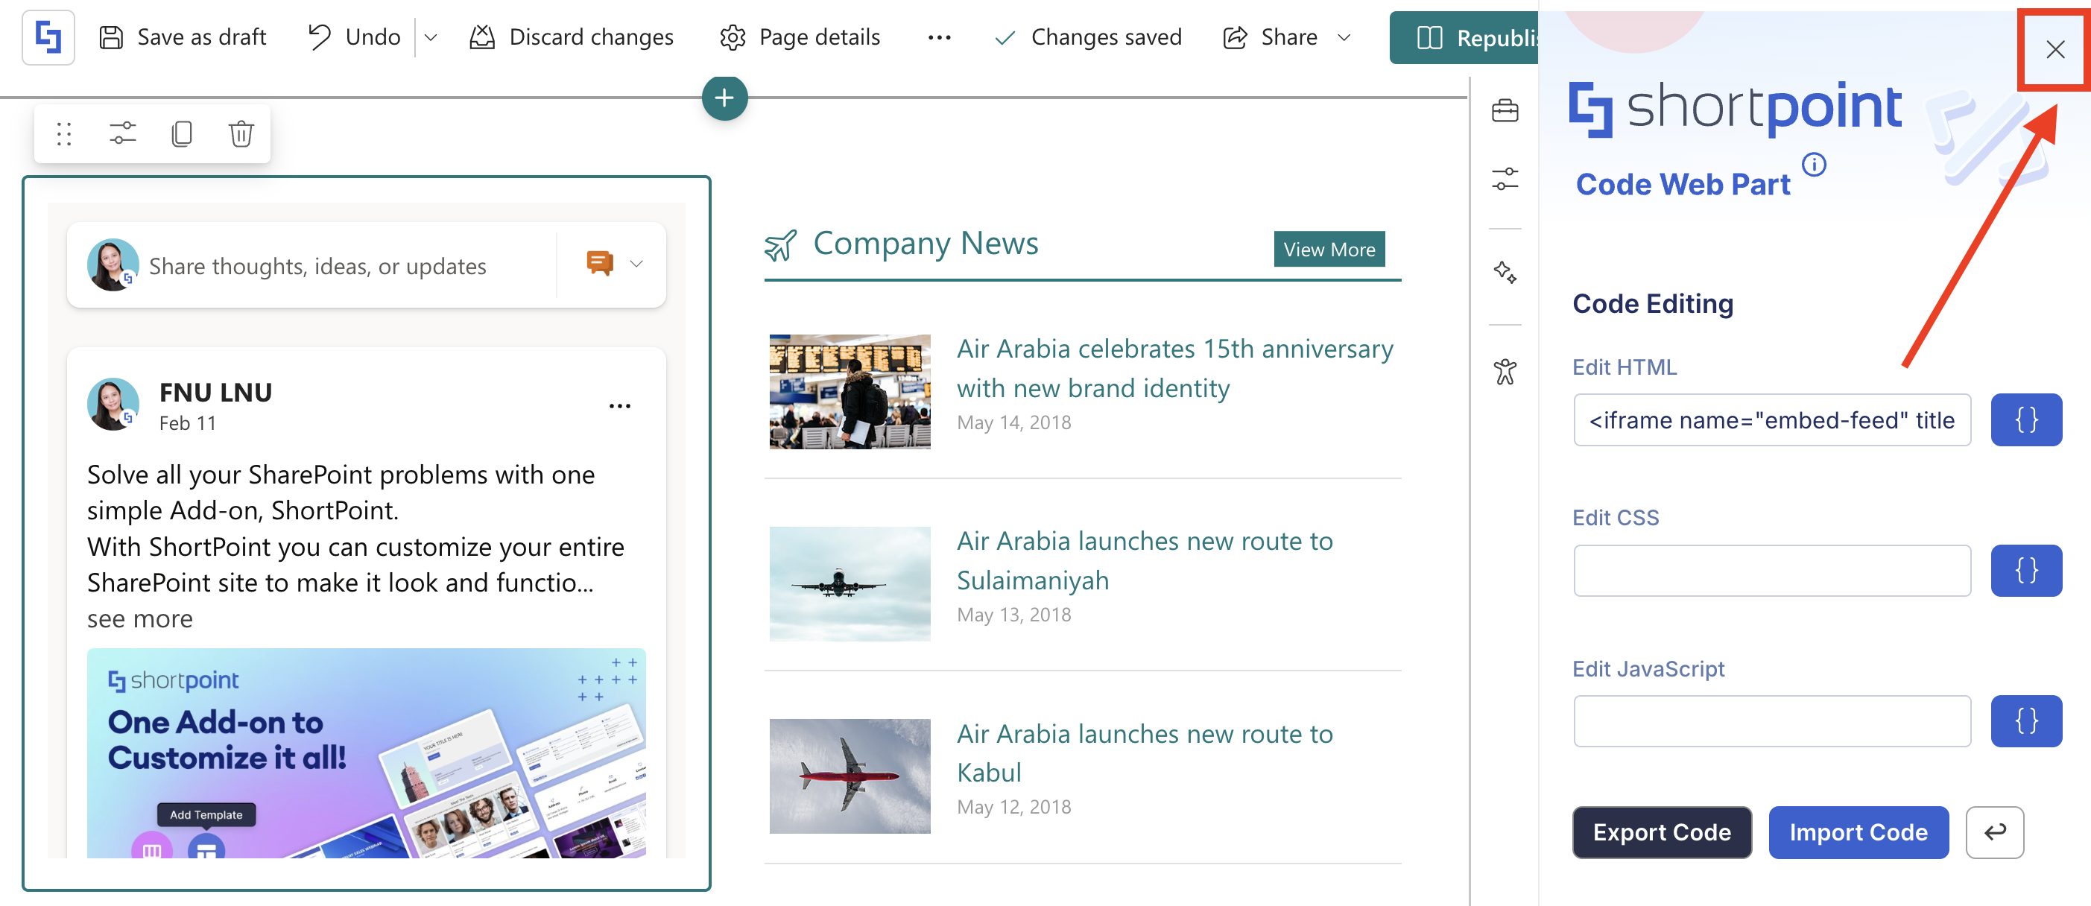
Task: Click the Edit CSS input field
Action: (x=1771, y=571)
